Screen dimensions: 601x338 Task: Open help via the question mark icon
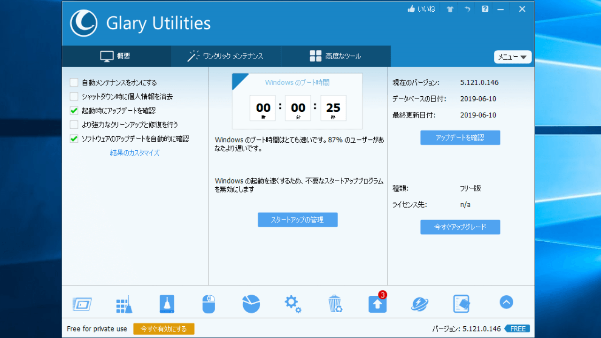point(485,9)
